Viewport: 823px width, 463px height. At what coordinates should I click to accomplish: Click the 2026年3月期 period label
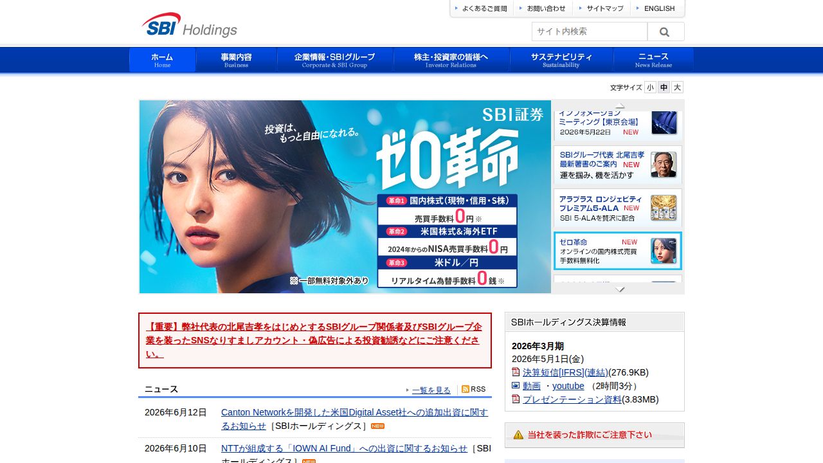pos(538,346)
